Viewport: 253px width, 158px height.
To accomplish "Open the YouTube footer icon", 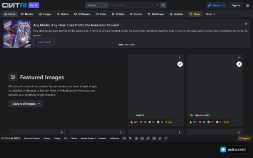I will click(142, 138).
